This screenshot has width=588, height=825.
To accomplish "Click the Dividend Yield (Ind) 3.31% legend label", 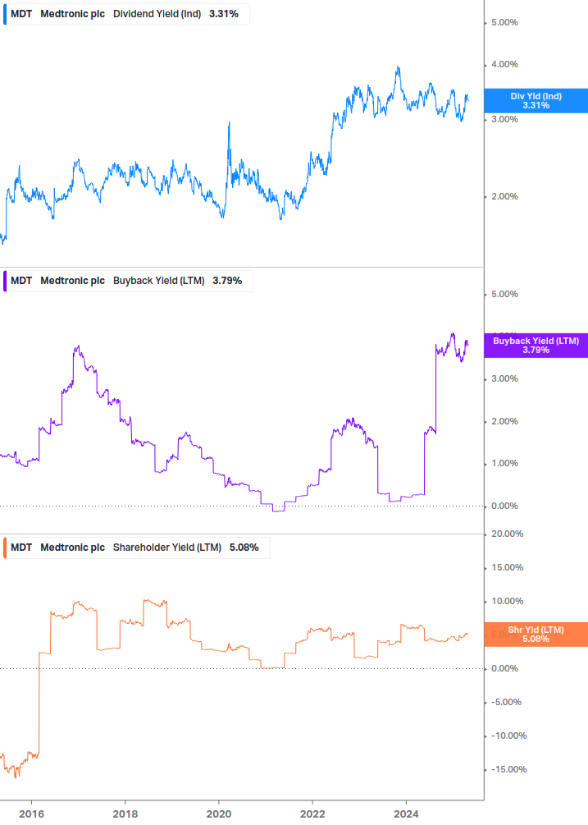I will point(126,14).
